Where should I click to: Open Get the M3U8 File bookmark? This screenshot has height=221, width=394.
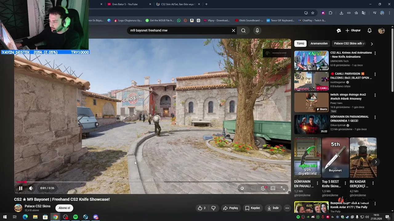(159, 21)
